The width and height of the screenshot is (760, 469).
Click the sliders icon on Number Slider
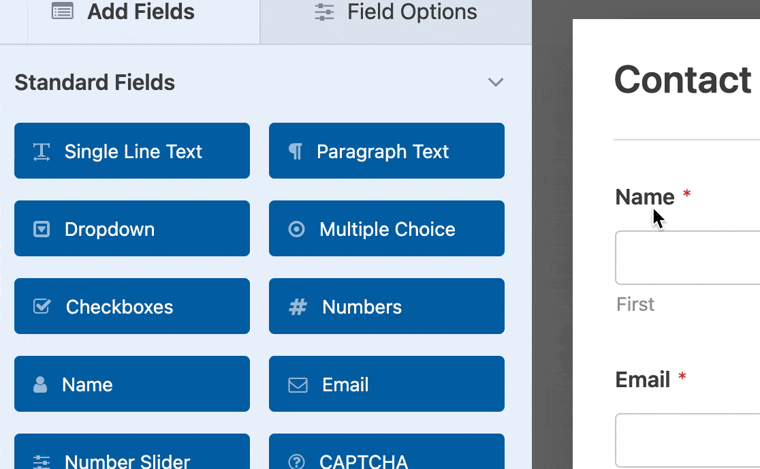click(x=41, y=462)
